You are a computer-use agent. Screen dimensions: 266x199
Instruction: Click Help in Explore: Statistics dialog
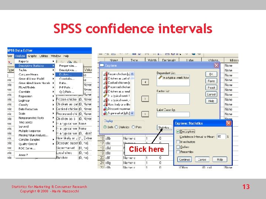(x=220, y=160)
